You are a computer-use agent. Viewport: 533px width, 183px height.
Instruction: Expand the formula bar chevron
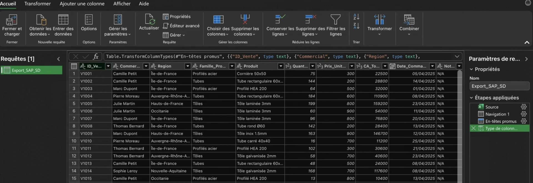point(457,57)
